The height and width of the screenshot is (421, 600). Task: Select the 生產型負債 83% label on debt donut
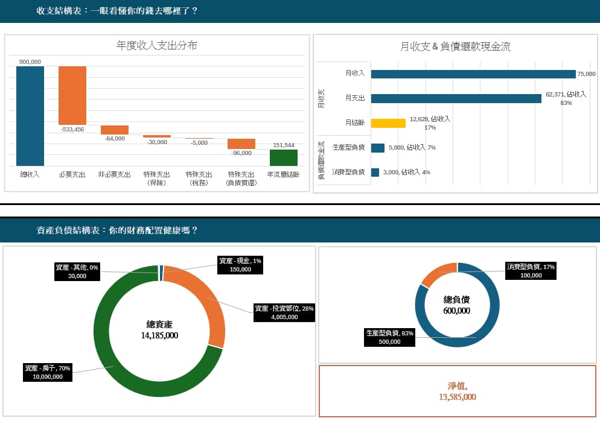click(389, 337)
